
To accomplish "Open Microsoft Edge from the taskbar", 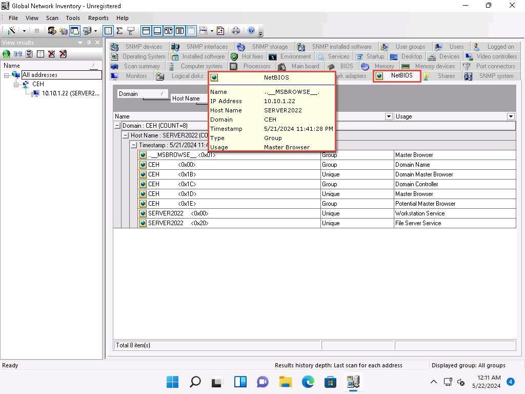I will 308,382.
